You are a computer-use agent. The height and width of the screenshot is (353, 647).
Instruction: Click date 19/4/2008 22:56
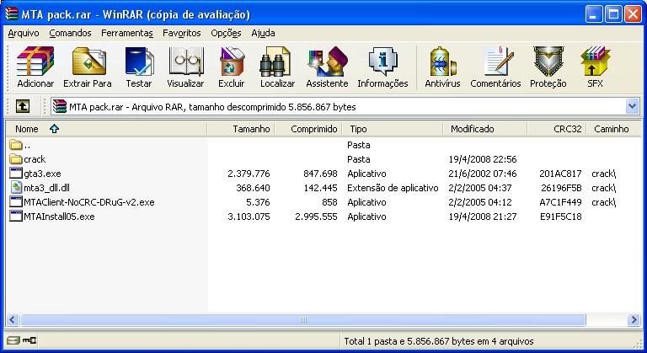coord(483,159)
